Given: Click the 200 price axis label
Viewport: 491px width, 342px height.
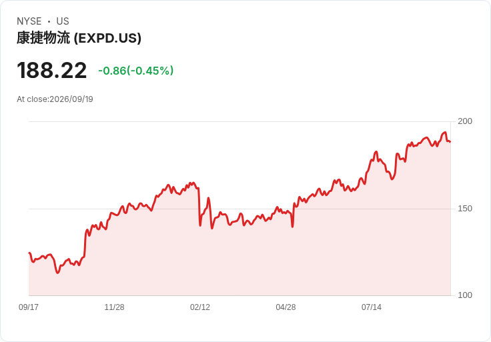Looking at the screenshot, I should (465, 121).
